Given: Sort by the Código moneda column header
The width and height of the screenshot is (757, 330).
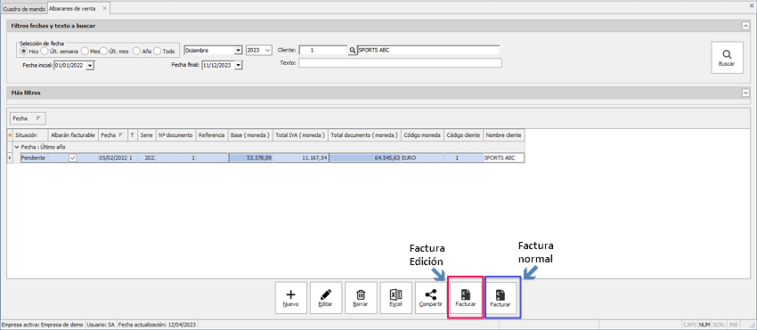Looking at the screenshot, I should tap(422, 135).
